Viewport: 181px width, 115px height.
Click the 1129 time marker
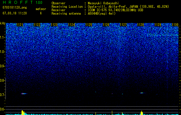point(158,25)
